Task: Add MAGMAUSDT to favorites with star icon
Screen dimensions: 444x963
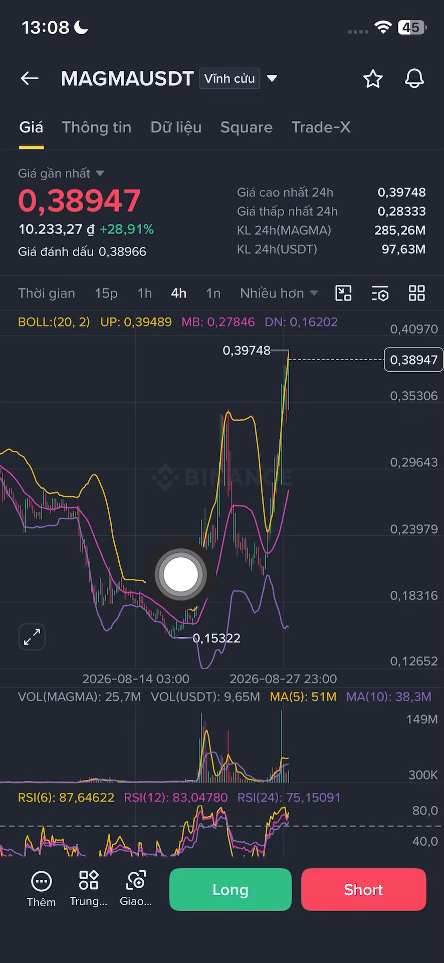Action: [x=373, y=79]
